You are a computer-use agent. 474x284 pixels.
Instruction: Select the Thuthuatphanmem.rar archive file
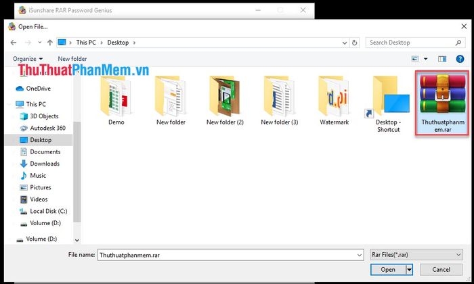click(x=442, y=103)
